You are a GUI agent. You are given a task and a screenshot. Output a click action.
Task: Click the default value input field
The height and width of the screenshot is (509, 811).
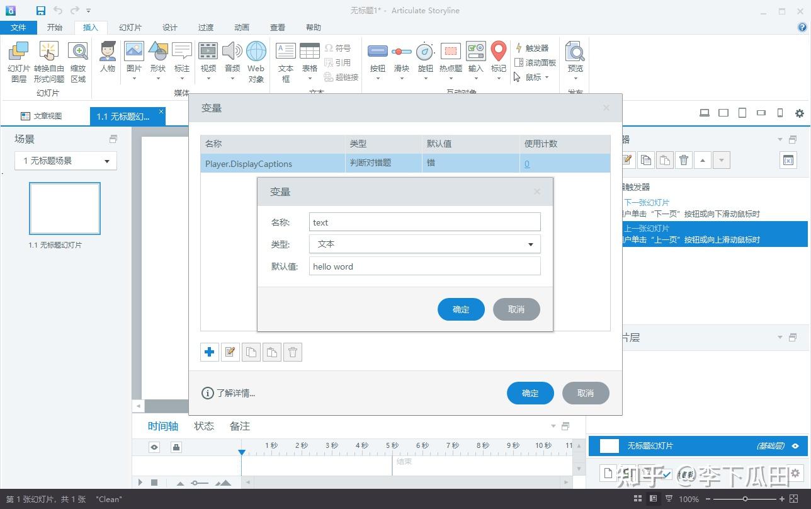[424, 266]
